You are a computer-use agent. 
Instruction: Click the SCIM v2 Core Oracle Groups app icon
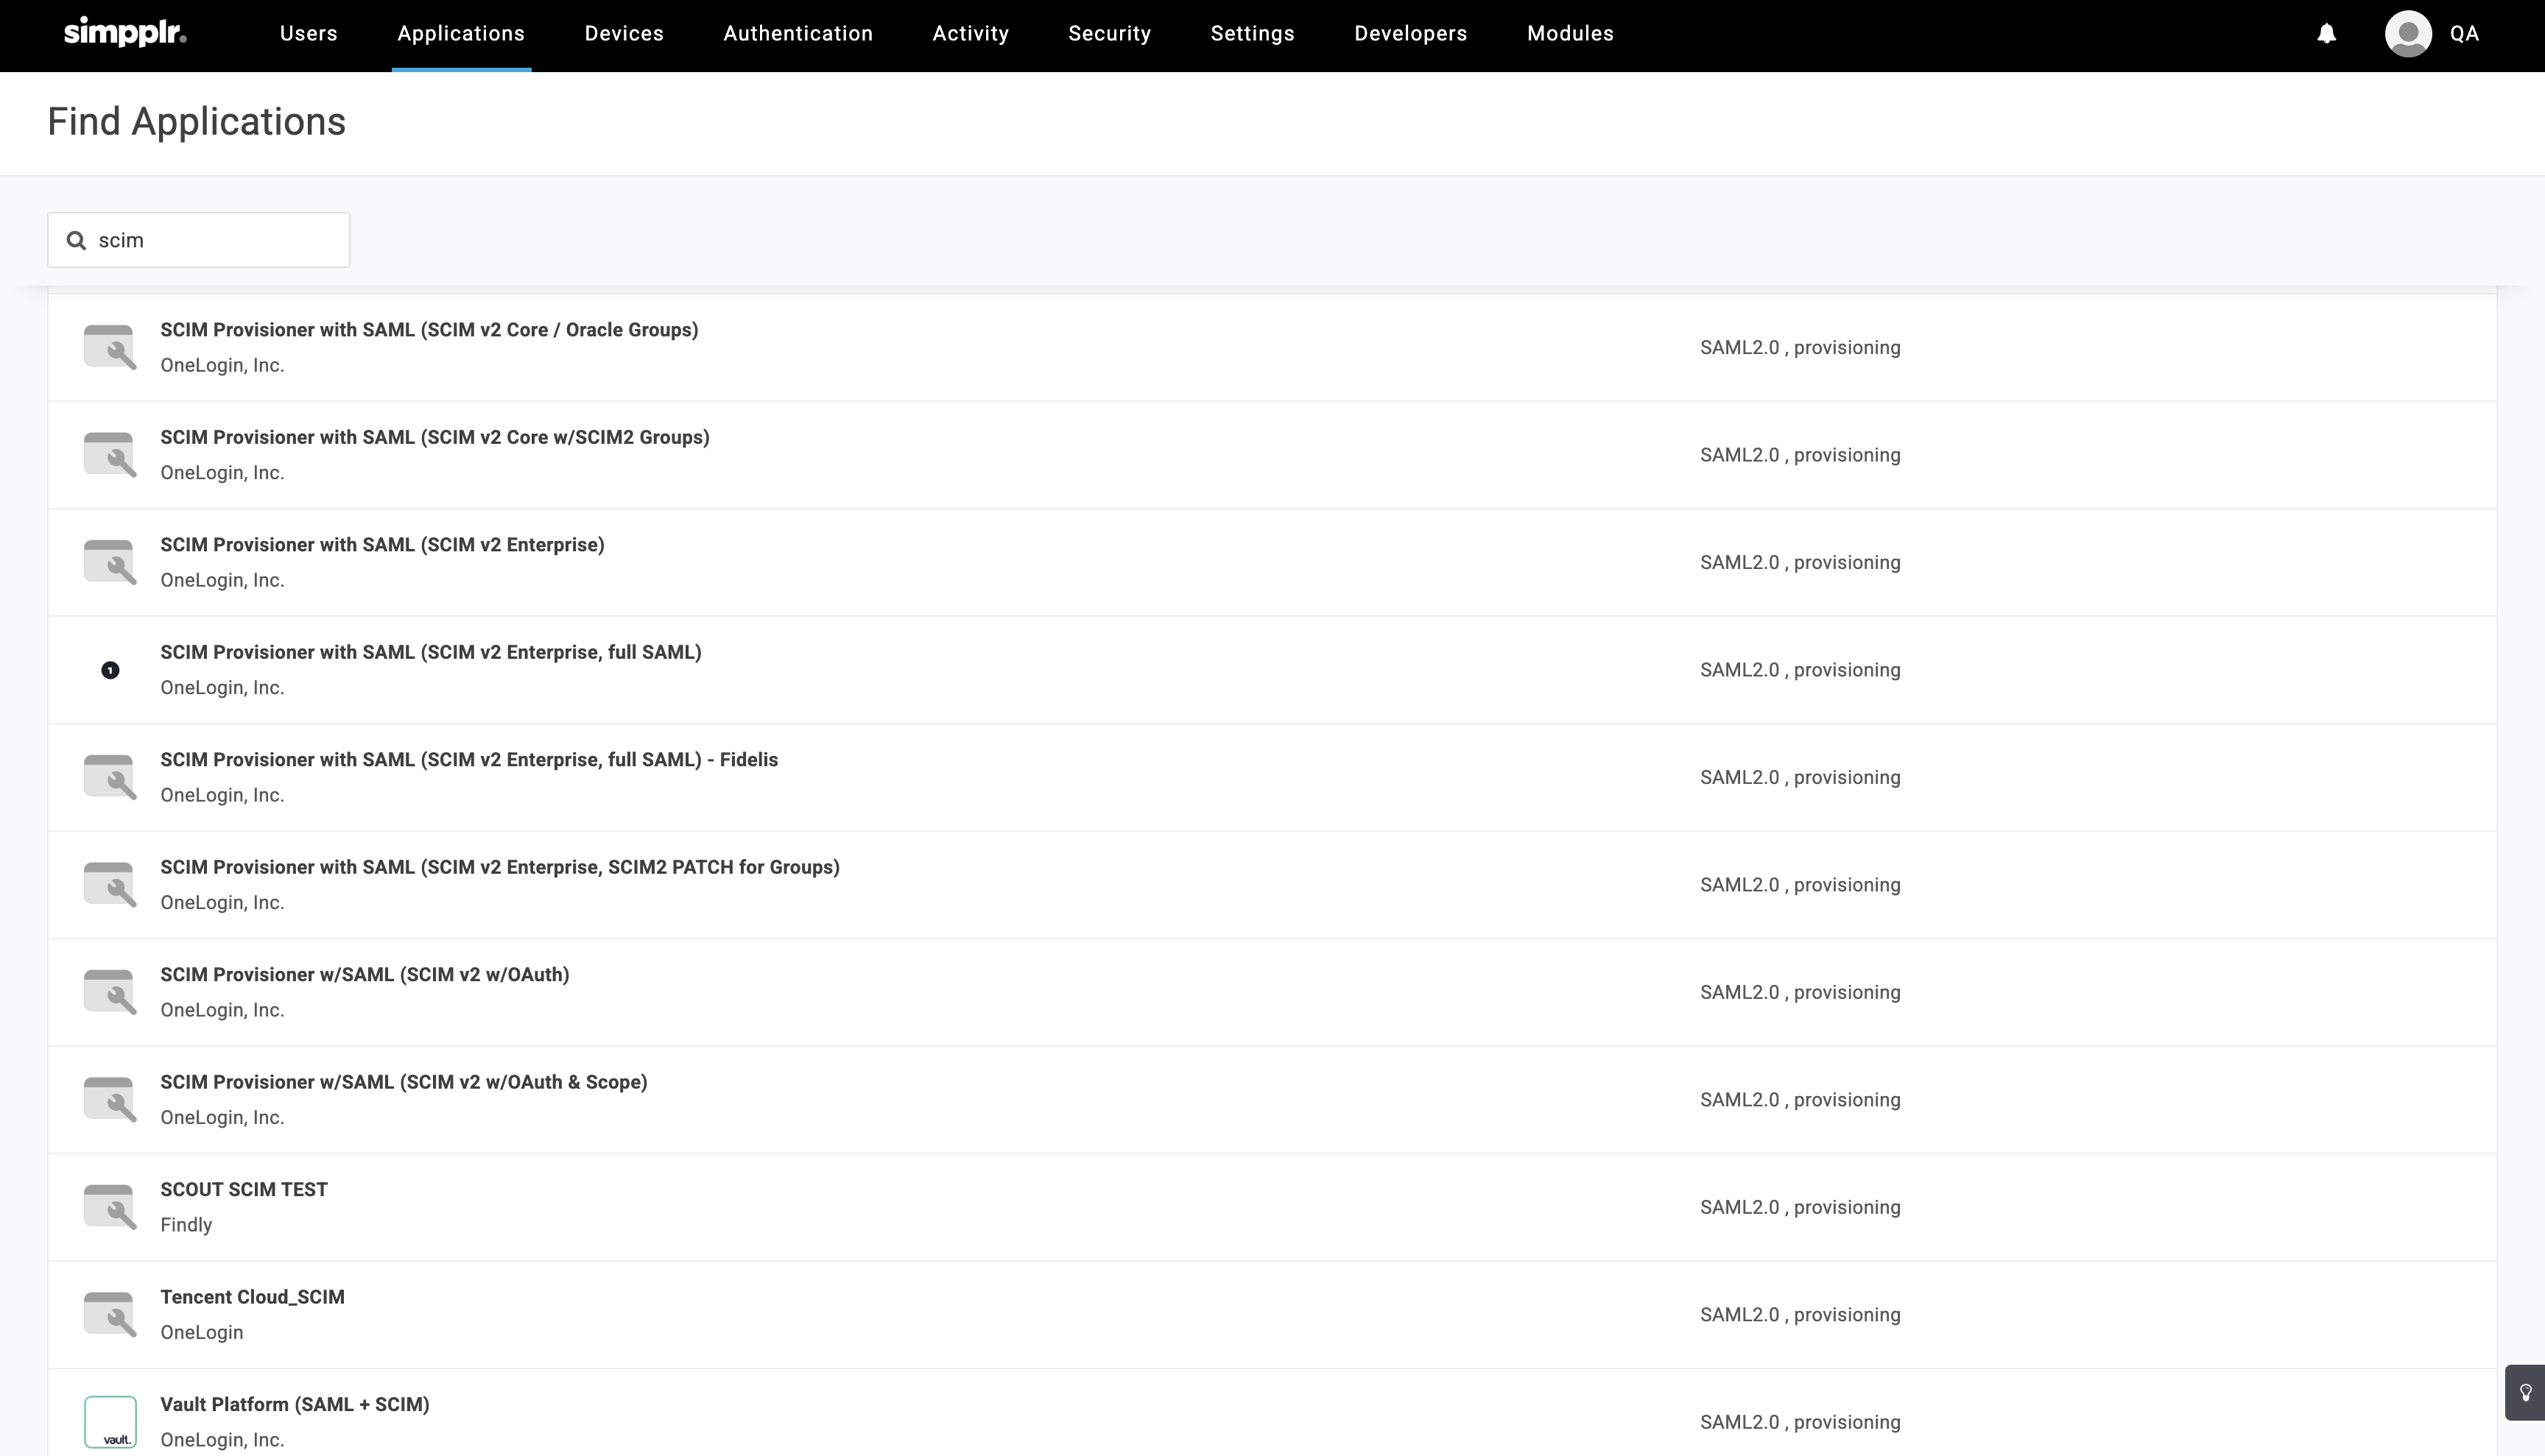coord(110,347)
